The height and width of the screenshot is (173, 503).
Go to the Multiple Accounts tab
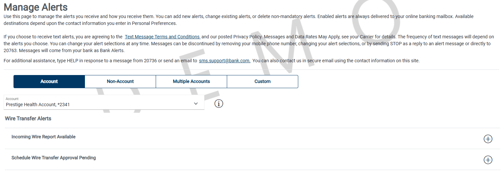coord(191,82)
